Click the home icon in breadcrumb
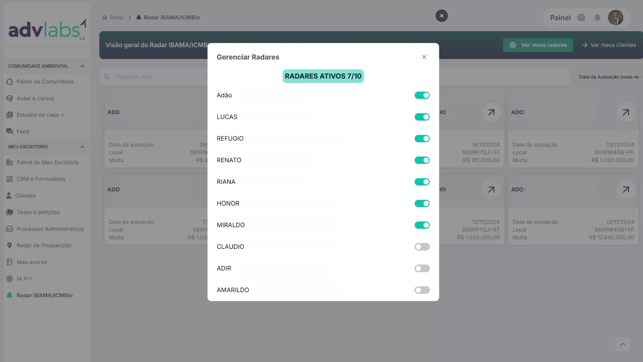Screen dimensions: 643x362 [x=105, y=17]
